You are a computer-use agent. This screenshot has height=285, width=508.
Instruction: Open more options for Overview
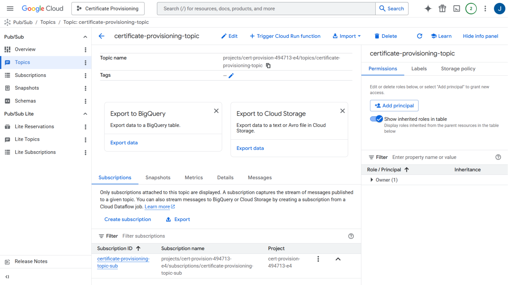click(x=85, y=50)
